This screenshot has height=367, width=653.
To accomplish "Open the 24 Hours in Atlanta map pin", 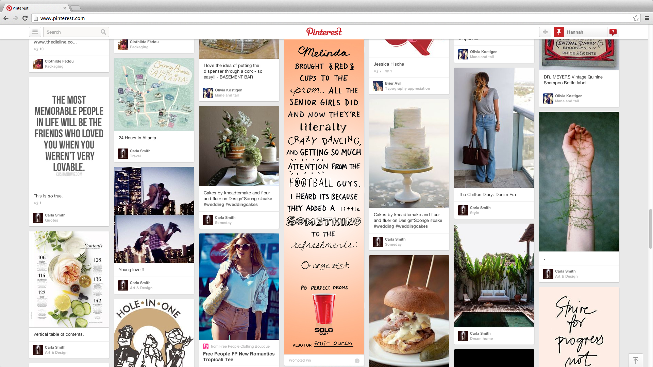I will (x=154, y=94).
